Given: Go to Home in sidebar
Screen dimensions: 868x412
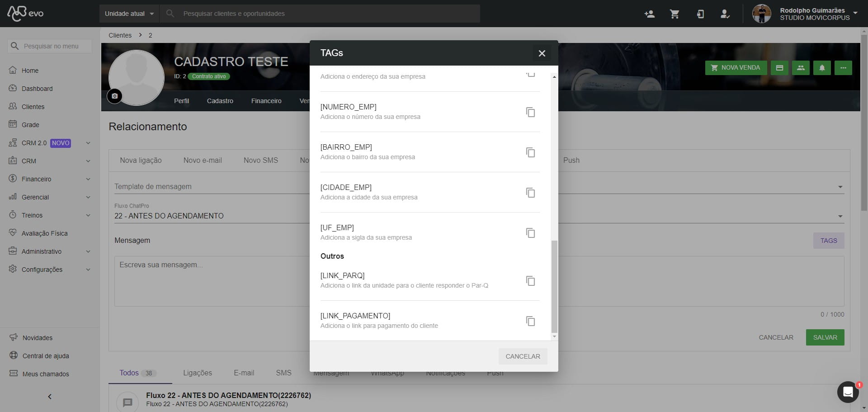Looking at the screenshot, I should coord(30,71).
